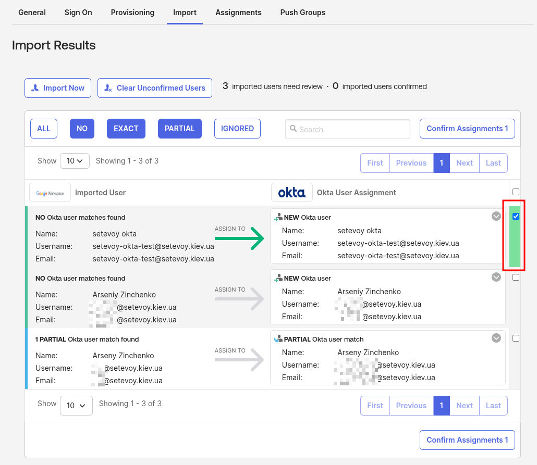Click the top Confirm Assignments button
537x465 pixels.
(467, 129)
